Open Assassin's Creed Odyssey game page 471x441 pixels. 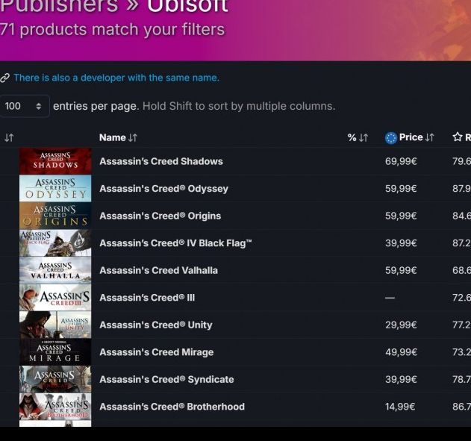tap(163, 189)
